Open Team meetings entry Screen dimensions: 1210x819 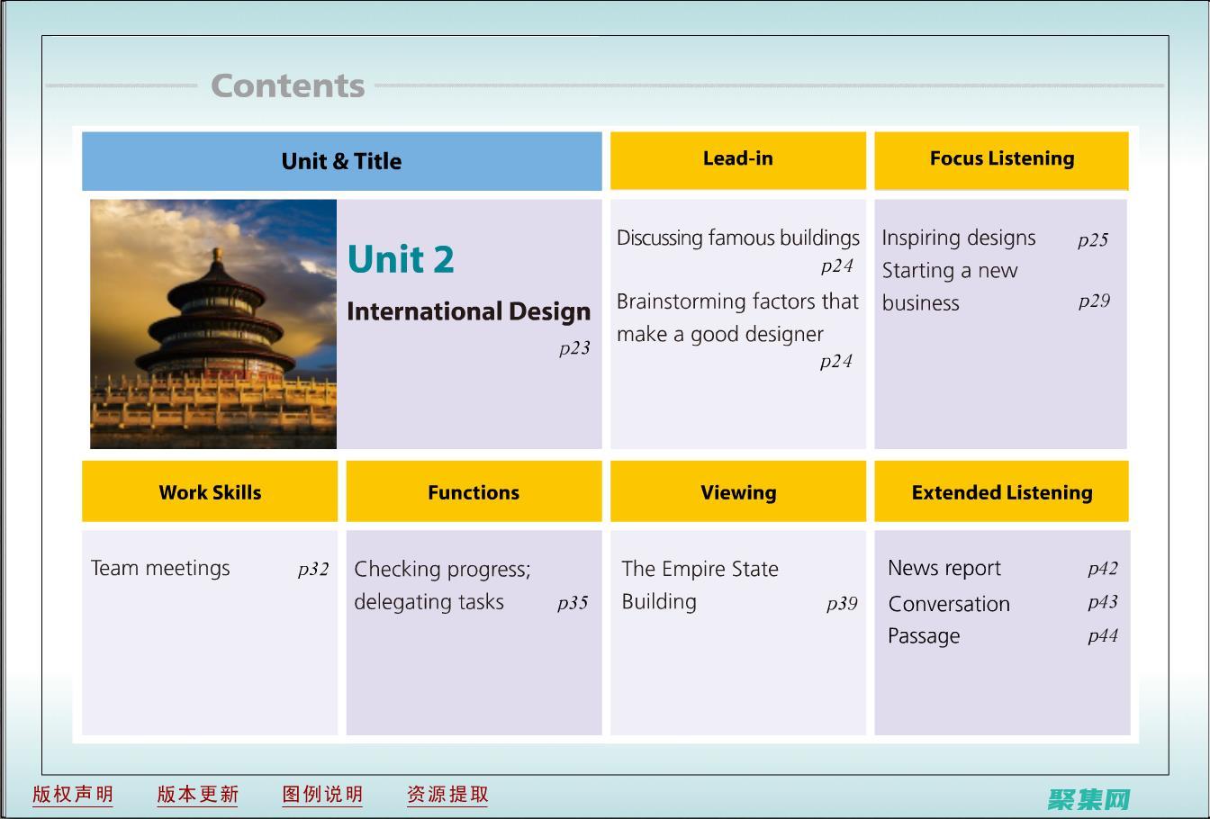click(x=160, y=569)
